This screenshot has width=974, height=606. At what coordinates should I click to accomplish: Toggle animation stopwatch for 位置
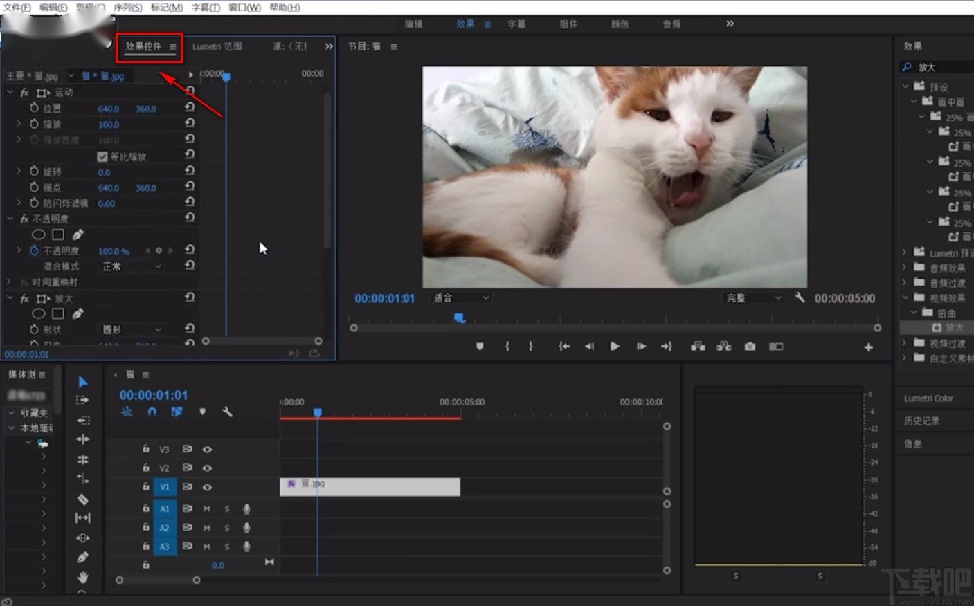click(34, 108)
